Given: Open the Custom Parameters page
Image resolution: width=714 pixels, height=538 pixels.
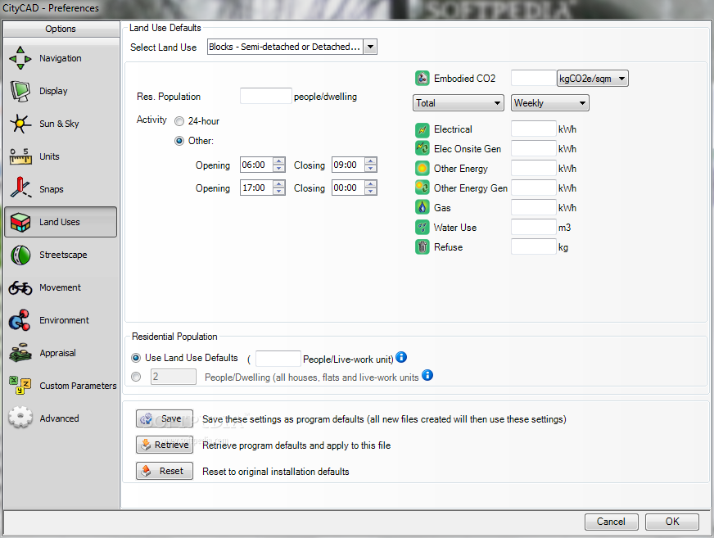Looking at the screenshot, I should [x=61, y=386].
